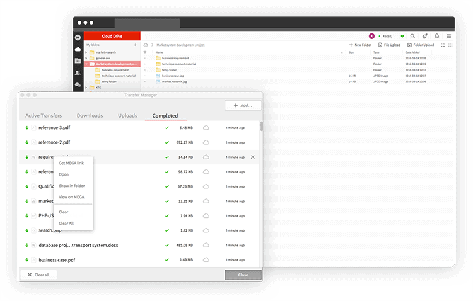Switch to Downloads tab
The height and width of the screenshot is (301, 473).
(x=90, y=116)
